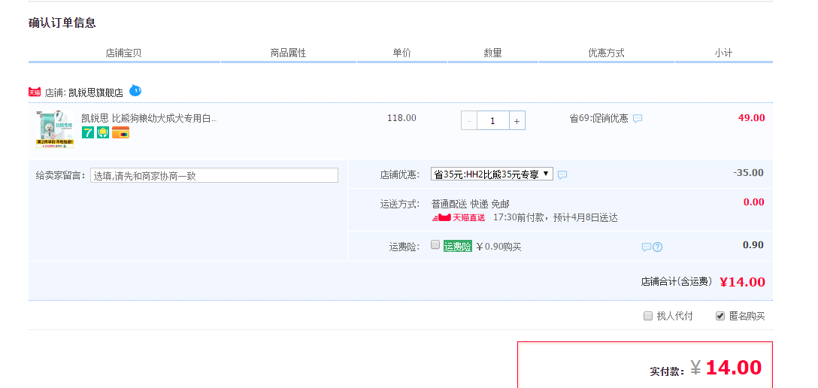This screenshot has height=388, width=818.
Task: Click the green 7-day return icon
Action: pos(88,132)
